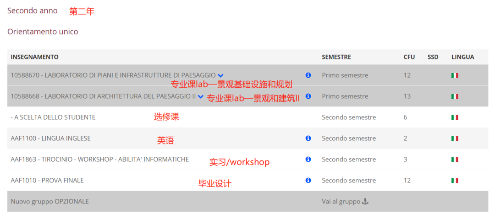Click Orientamento unico heading
This screenshot has height=213, width=495.
(43, 32)
